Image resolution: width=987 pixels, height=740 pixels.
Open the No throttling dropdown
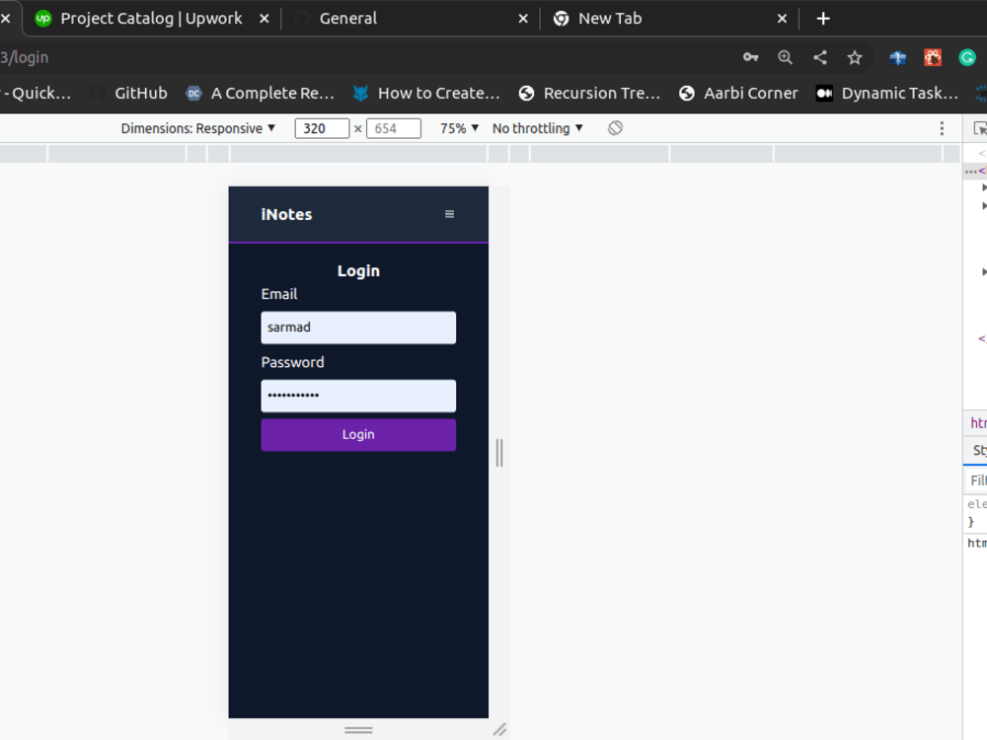(537, 128)
